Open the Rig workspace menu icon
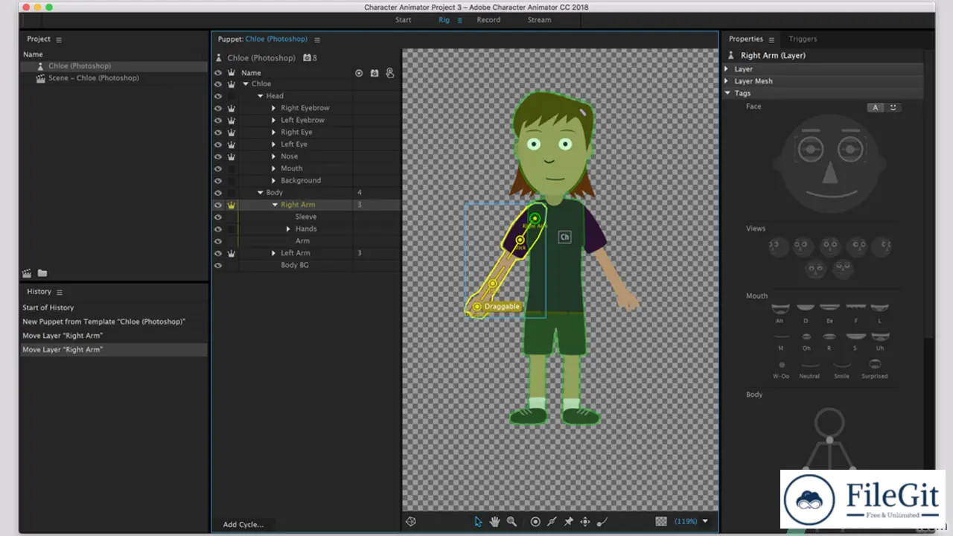This screenshot has width=953, height=536. tap(460, 20)
